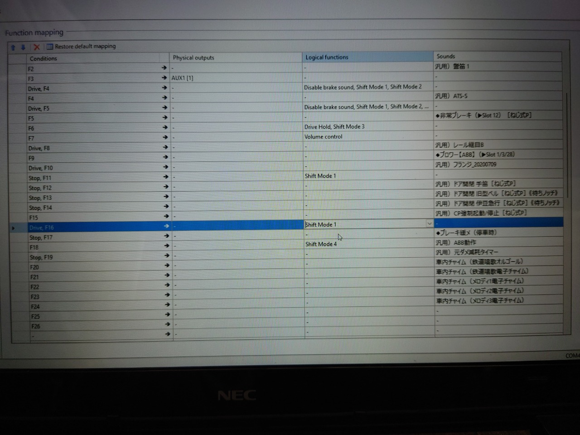This screenshot has height=435, width=580.
Task: Click the Conditions column header
Action: coord(93,58)
